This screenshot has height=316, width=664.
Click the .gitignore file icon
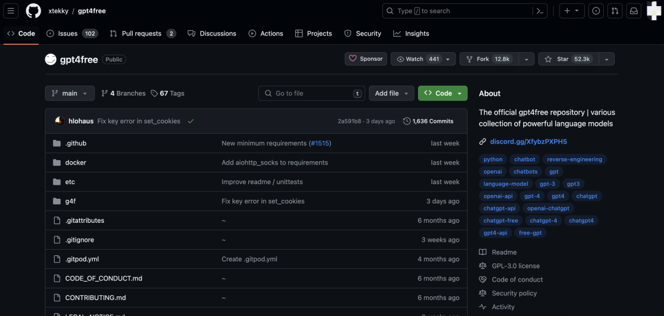point(57,240)
